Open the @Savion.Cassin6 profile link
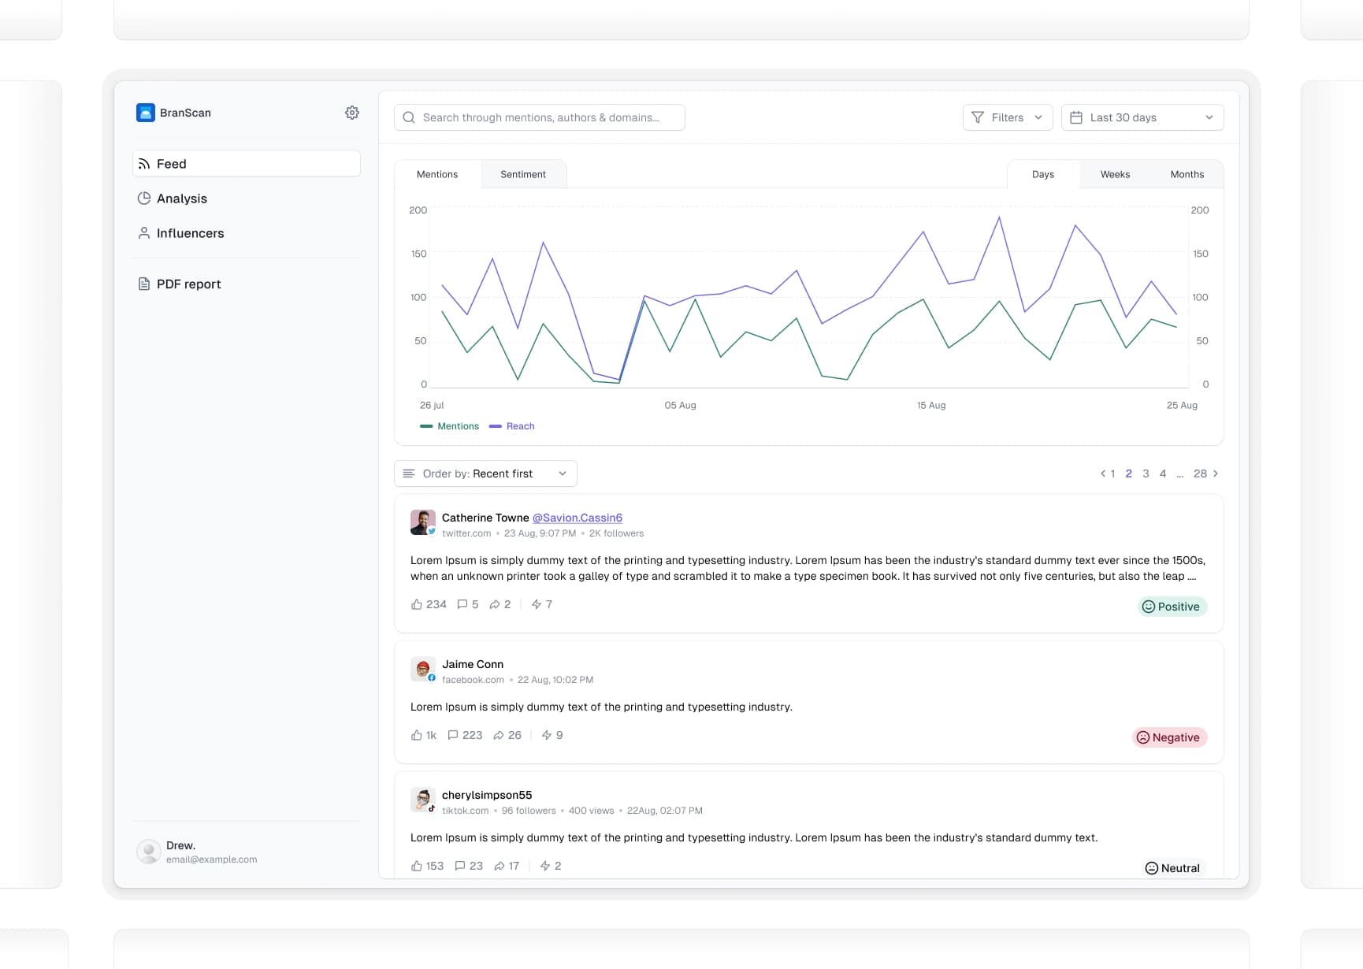The height and width of the screenshot is (969, 1363). 578,518
